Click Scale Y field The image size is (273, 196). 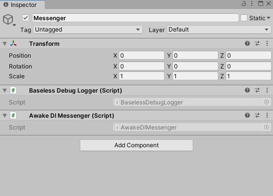195,76
